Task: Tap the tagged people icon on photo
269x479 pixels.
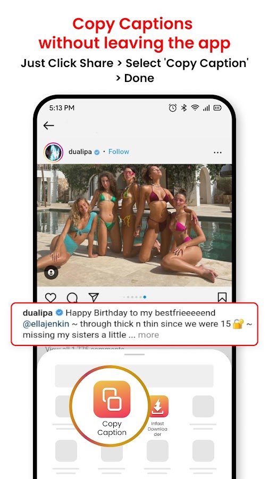Action: tap(51, 273)
